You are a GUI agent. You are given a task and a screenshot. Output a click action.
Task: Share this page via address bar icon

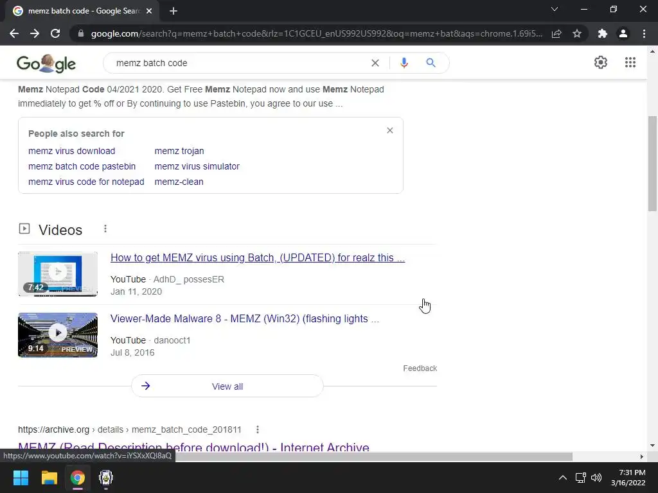click(x=556, y=33)
